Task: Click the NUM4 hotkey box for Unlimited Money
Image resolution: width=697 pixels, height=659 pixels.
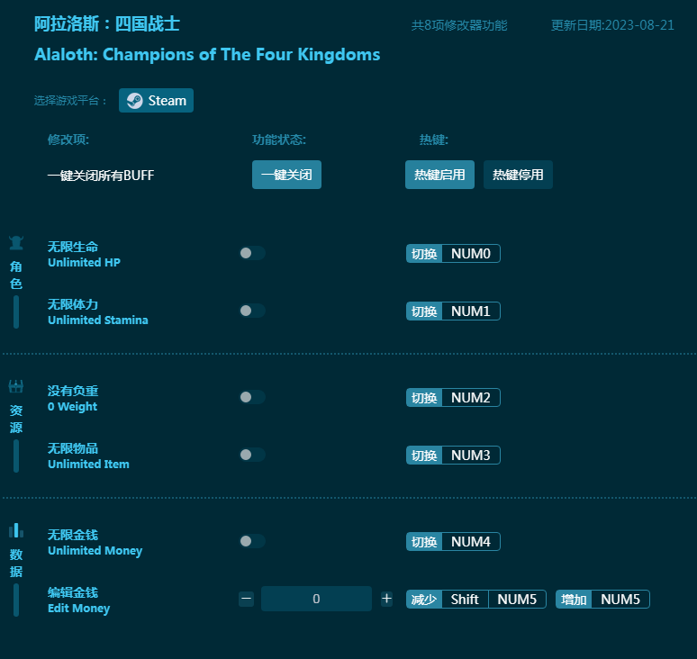Action: coord(470,542)
